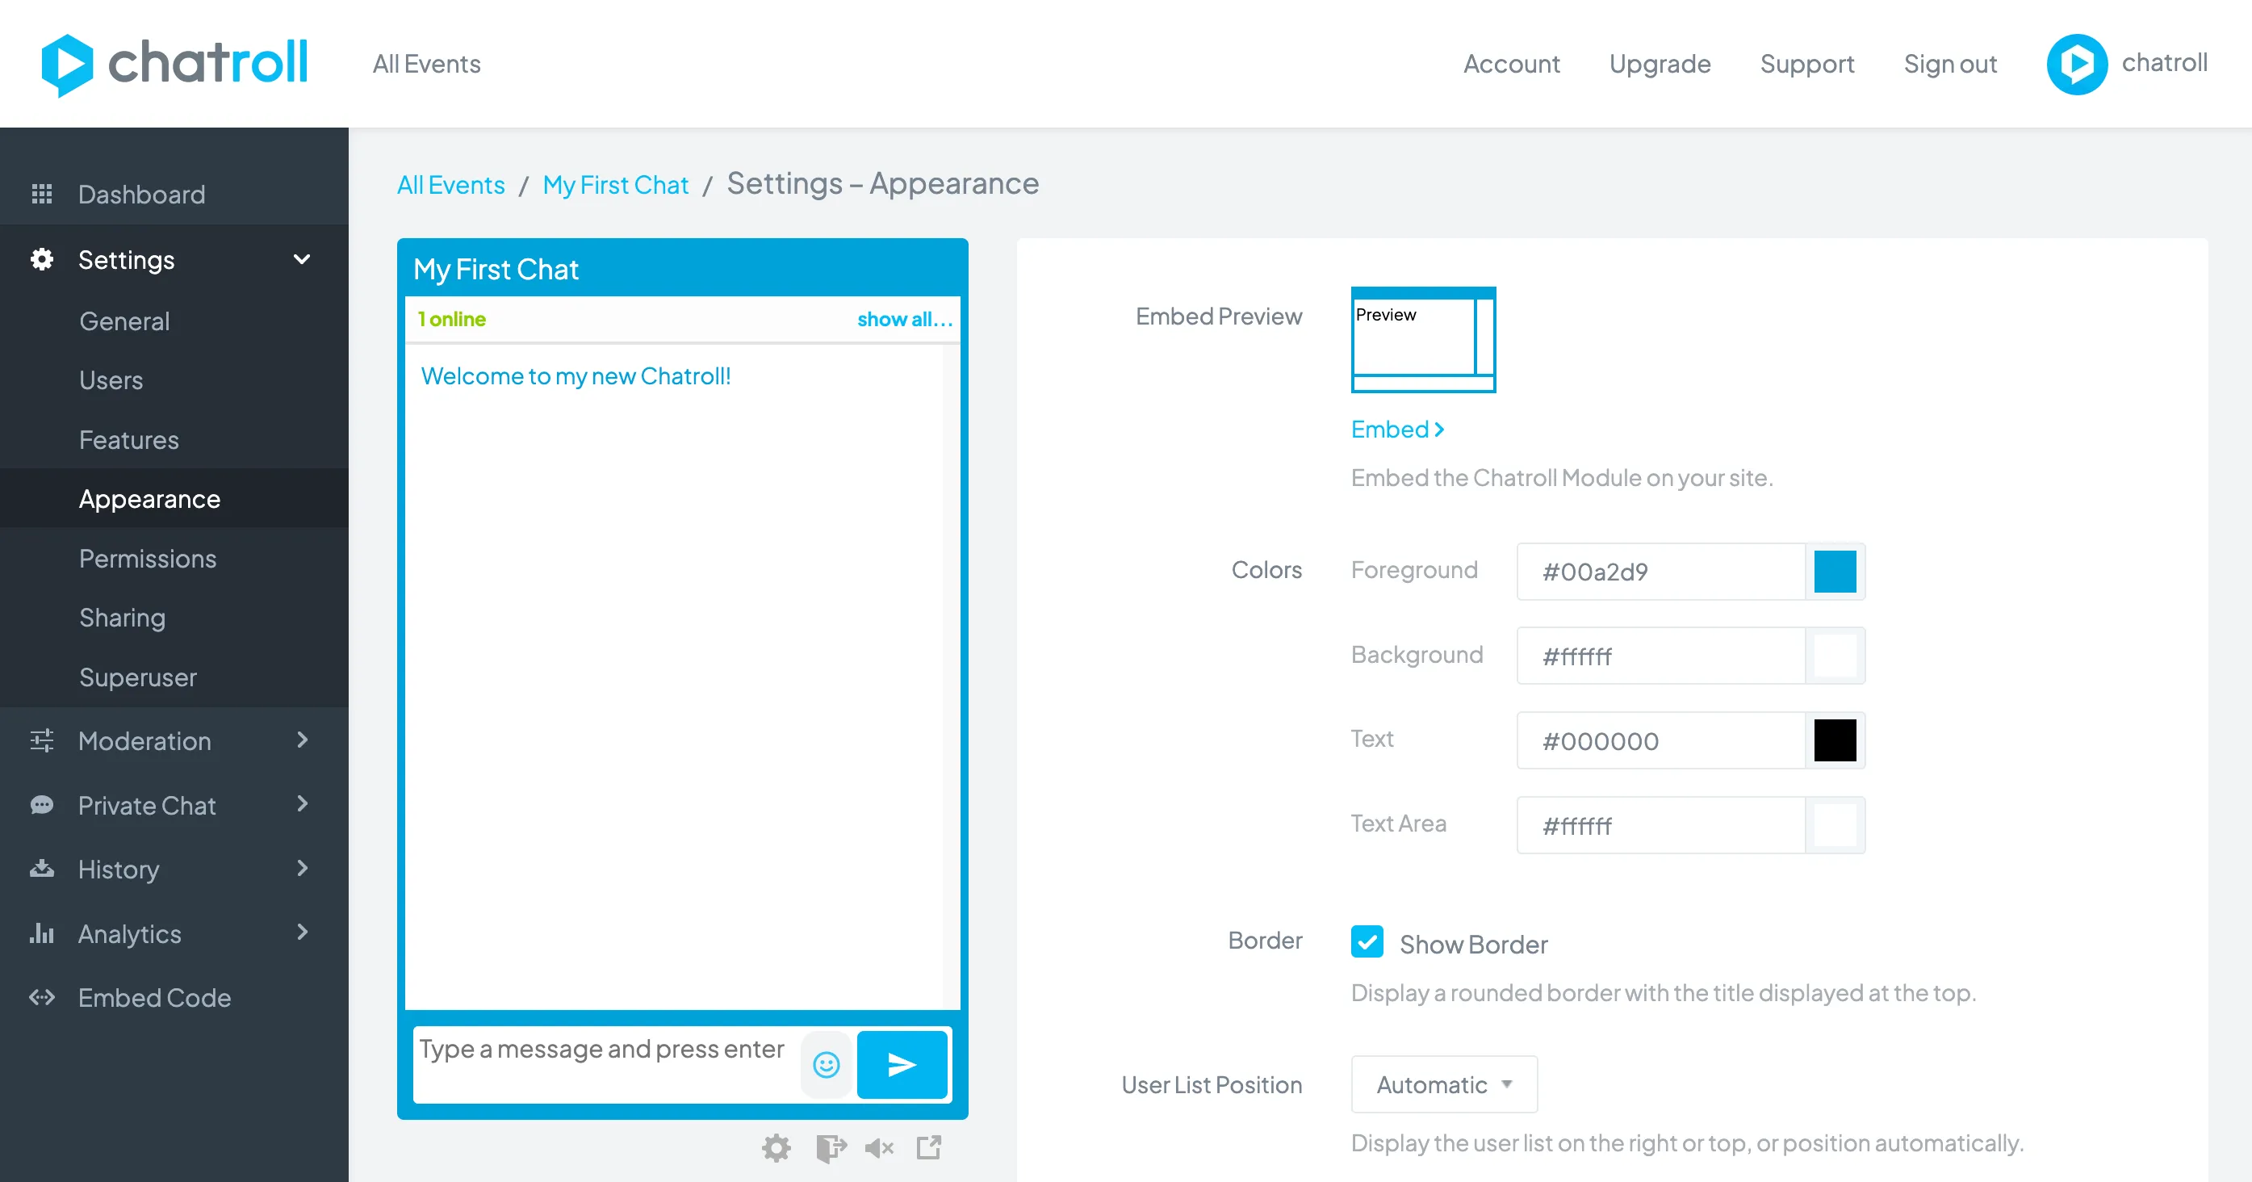The image size is (2252, 1182).
Task: Toggle the Show Border checkbox
Action: click(1367, 942)
